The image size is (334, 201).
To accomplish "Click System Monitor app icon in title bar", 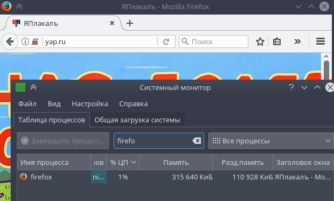I will [x=20, y=87].
